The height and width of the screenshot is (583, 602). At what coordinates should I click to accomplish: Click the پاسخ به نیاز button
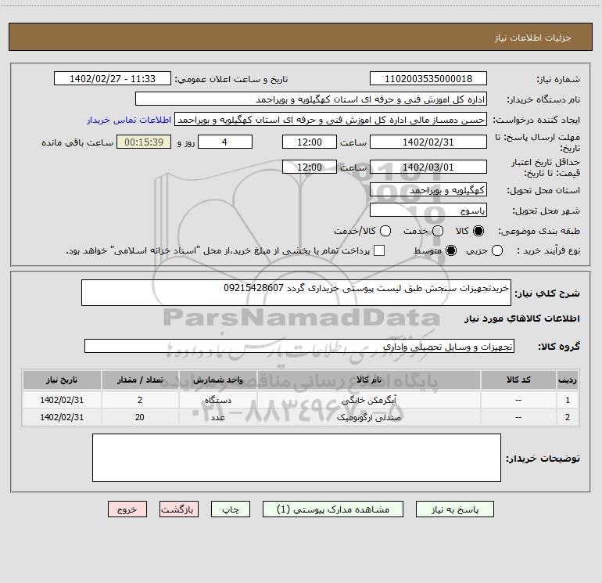coord(454,509)
